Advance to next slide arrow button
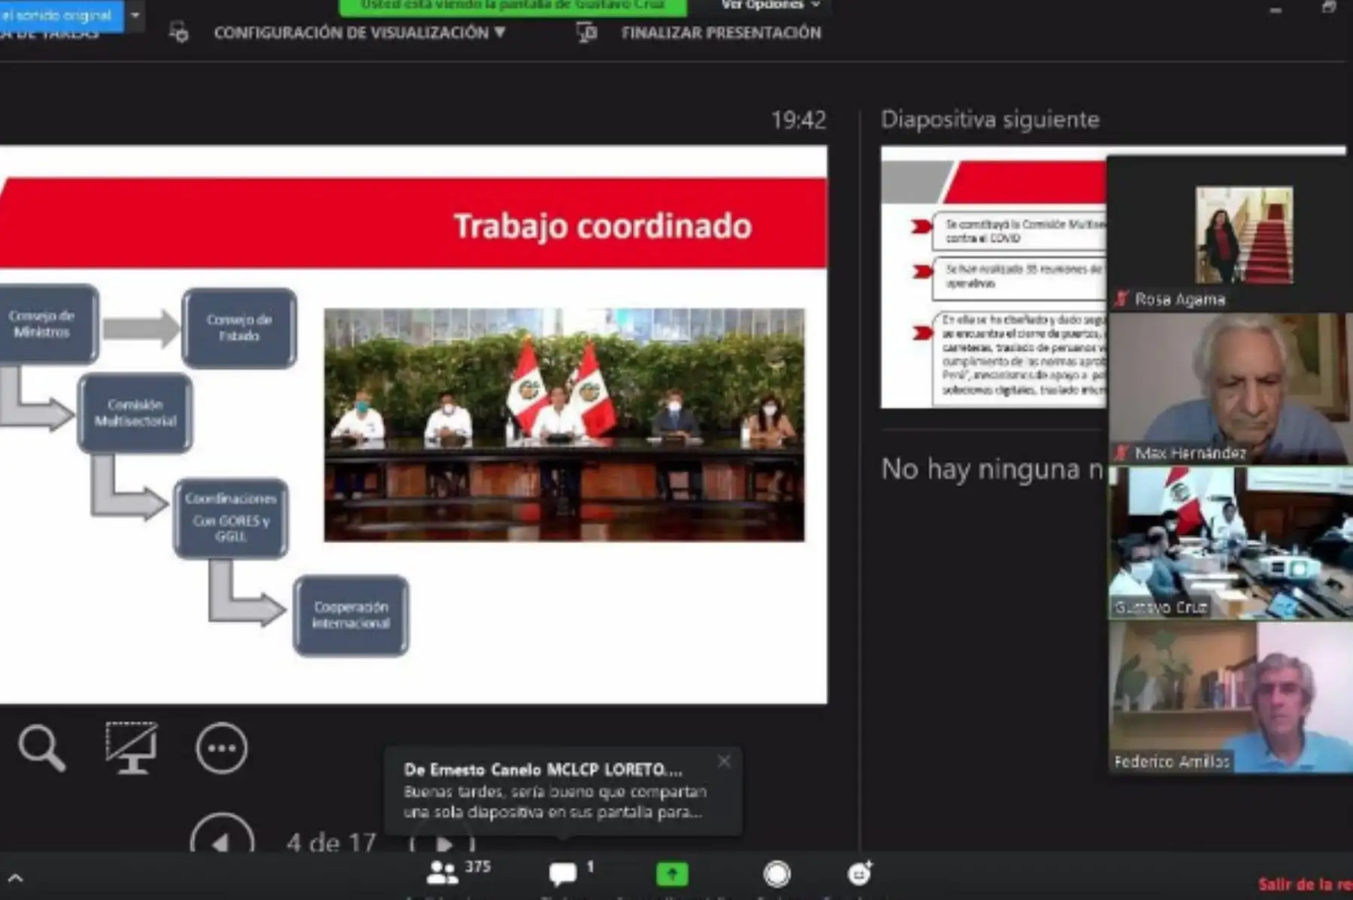Screen dimensions: 1353x900 click(x=443, y=843)
